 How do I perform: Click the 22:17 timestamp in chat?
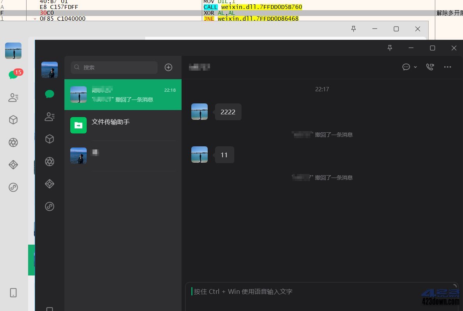tap(322, 89)
